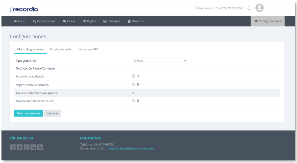
Task: Open the user profile avatar
Action: 259,8
